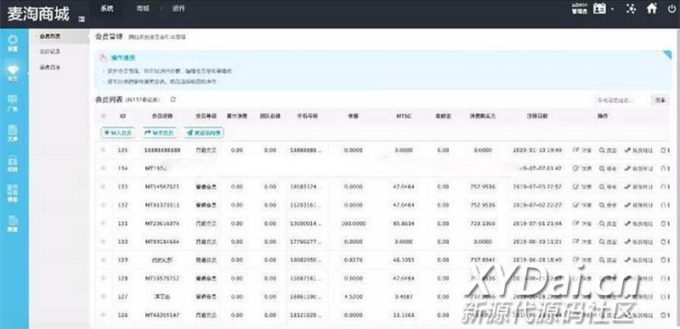
Task: Click the balance value 100.0000 in row 131
Action: (353, 224)
